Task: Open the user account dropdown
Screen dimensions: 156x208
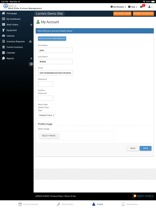Action: (x=150, y=7)
